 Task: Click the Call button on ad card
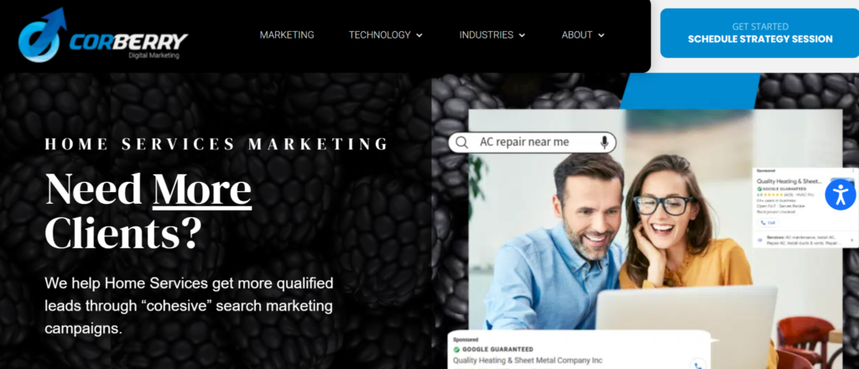tap(768, 223)
